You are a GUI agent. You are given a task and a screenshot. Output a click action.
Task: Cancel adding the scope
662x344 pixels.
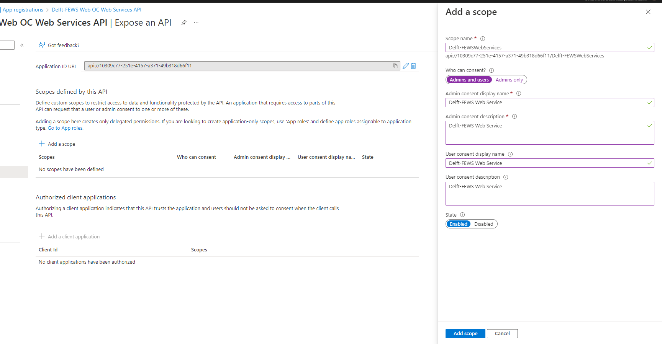click(x=502, y=334)
